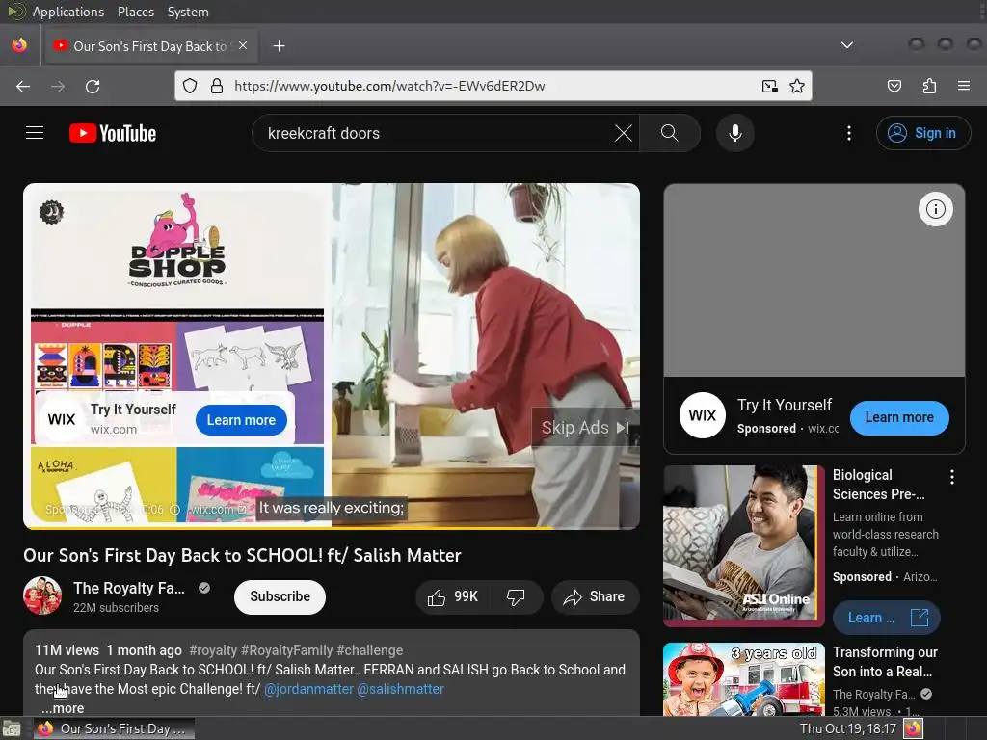Image resolution: width=987 pixels, height=740 pixels.
Task: Open YouTube settings three-dot menu
Action: tap(848, 133)
